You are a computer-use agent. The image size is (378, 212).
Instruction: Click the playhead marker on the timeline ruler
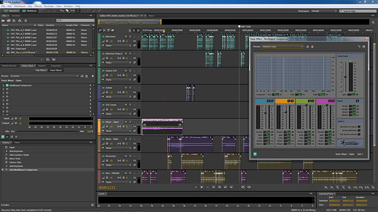tap(164, 31)
